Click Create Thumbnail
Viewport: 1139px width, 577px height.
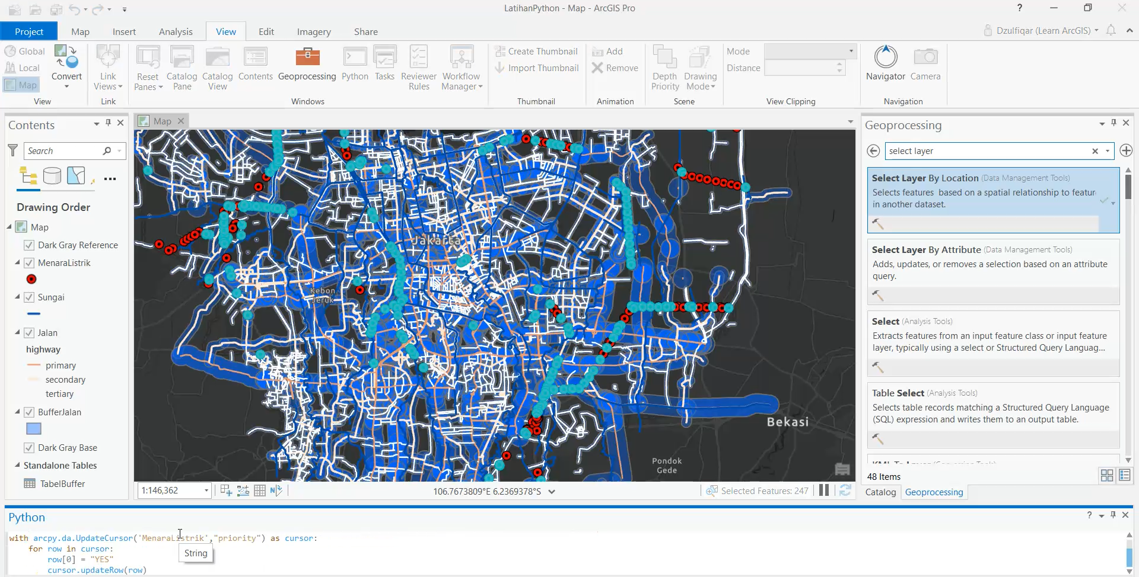(x=536, y=52)
